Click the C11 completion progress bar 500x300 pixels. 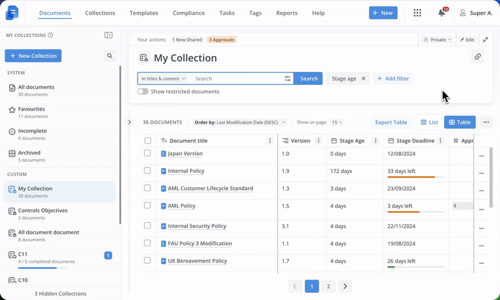(x=42, y=267)
